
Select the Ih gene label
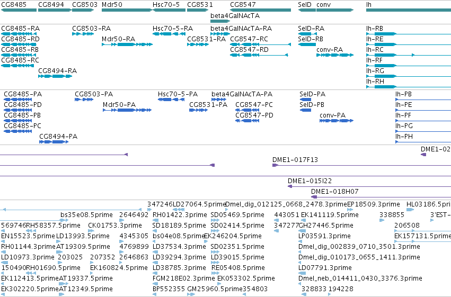(369, 5)
